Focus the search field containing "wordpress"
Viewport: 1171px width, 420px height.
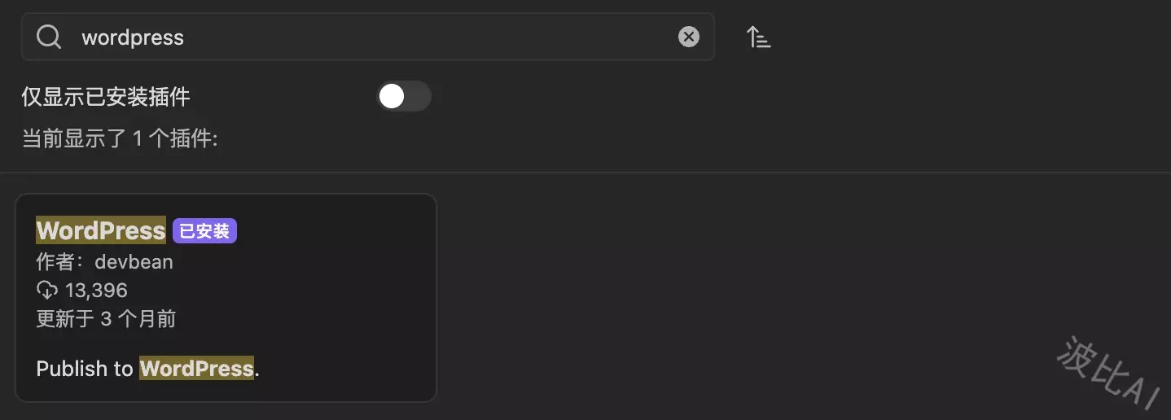point(368,37)
